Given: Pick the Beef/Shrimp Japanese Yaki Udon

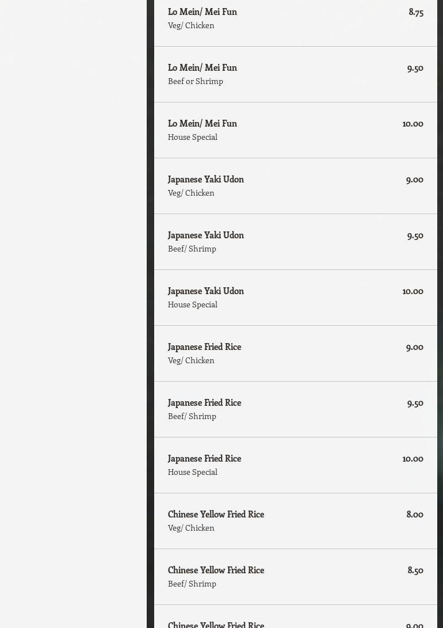Looking at the screenshot, I should 205,235.
